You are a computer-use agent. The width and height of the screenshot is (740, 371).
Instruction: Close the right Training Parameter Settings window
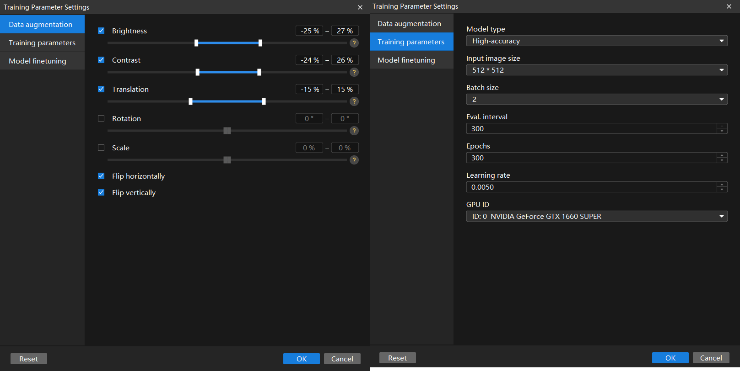click(x=729, y=6)
